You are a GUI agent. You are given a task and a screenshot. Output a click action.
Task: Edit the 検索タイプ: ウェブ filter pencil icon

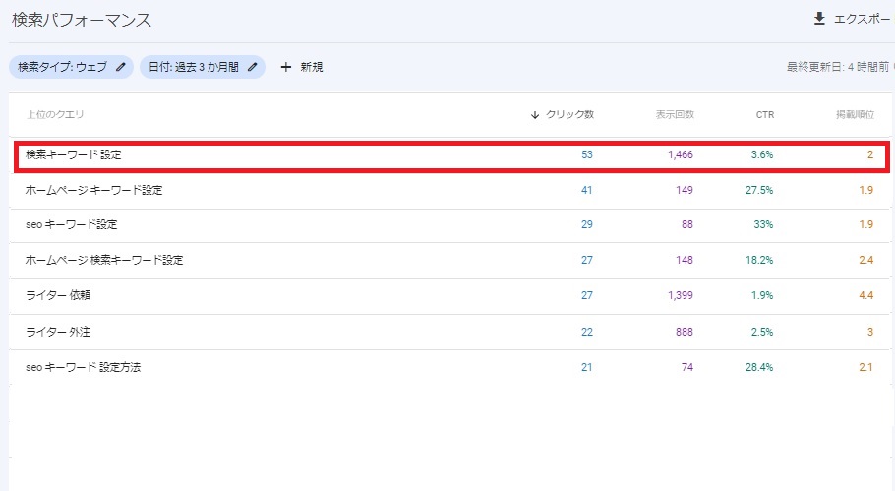pos(120,67)
